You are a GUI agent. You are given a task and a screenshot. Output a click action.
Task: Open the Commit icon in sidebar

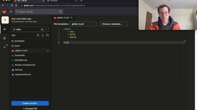click(x=5, y=47)
